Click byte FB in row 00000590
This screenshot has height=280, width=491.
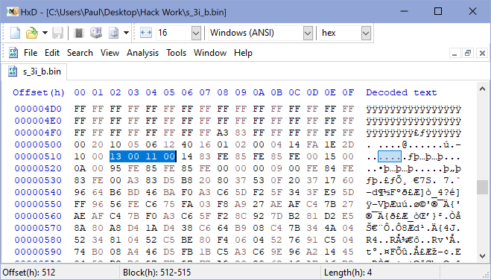tap(187, 252)
